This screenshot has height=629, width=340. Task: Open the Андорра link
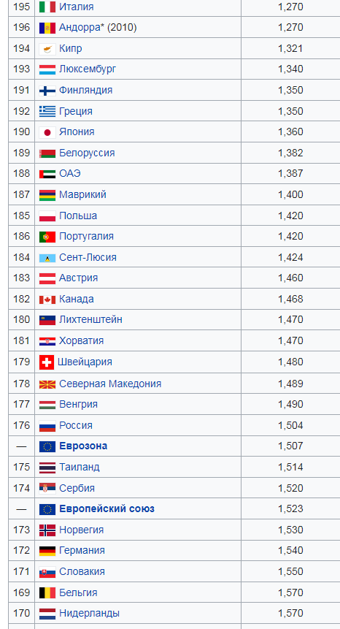click(x=81, y=27)
